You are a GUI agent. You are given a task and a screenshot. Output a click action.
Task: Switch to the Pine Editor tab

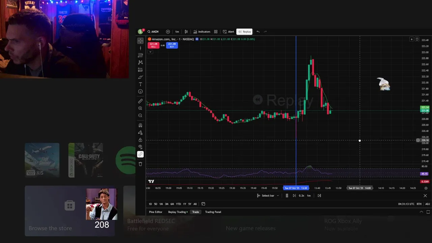156,212
